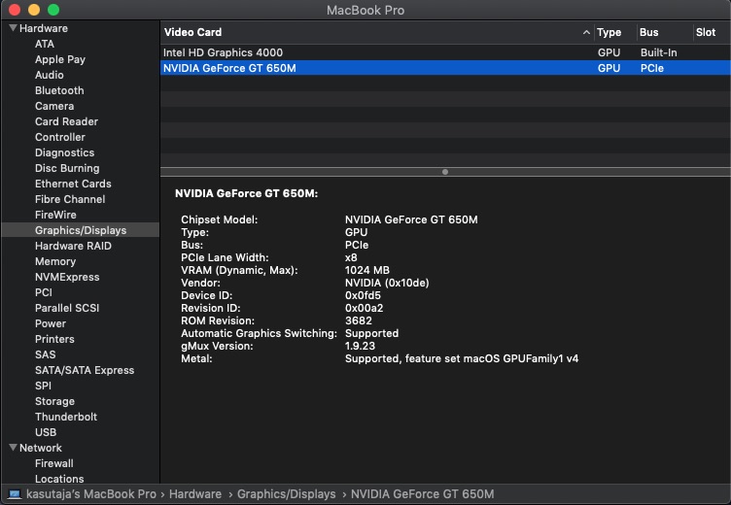Select Parallel SCSI in the sidebar
This screenshot has height=505, width=731.
[x=67, y=308]
